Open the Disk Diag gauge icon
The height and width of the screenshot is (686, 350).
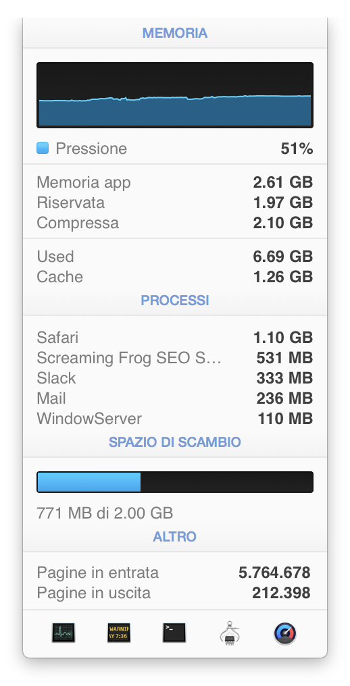[285, 633]
